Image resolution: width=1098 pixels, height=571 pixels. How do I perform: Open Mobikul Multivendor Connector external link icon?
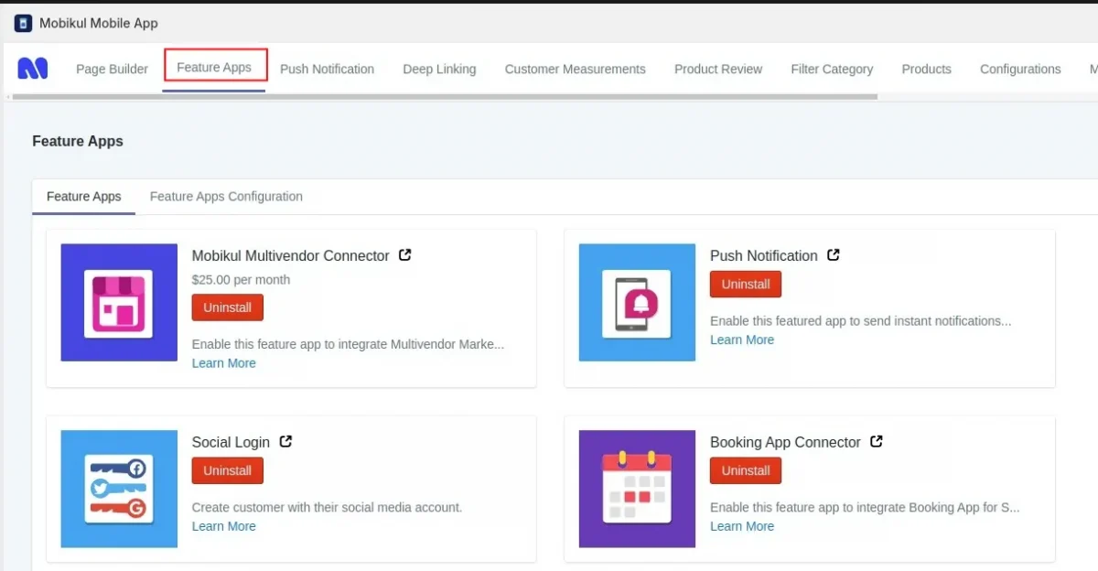click(404, 255)
